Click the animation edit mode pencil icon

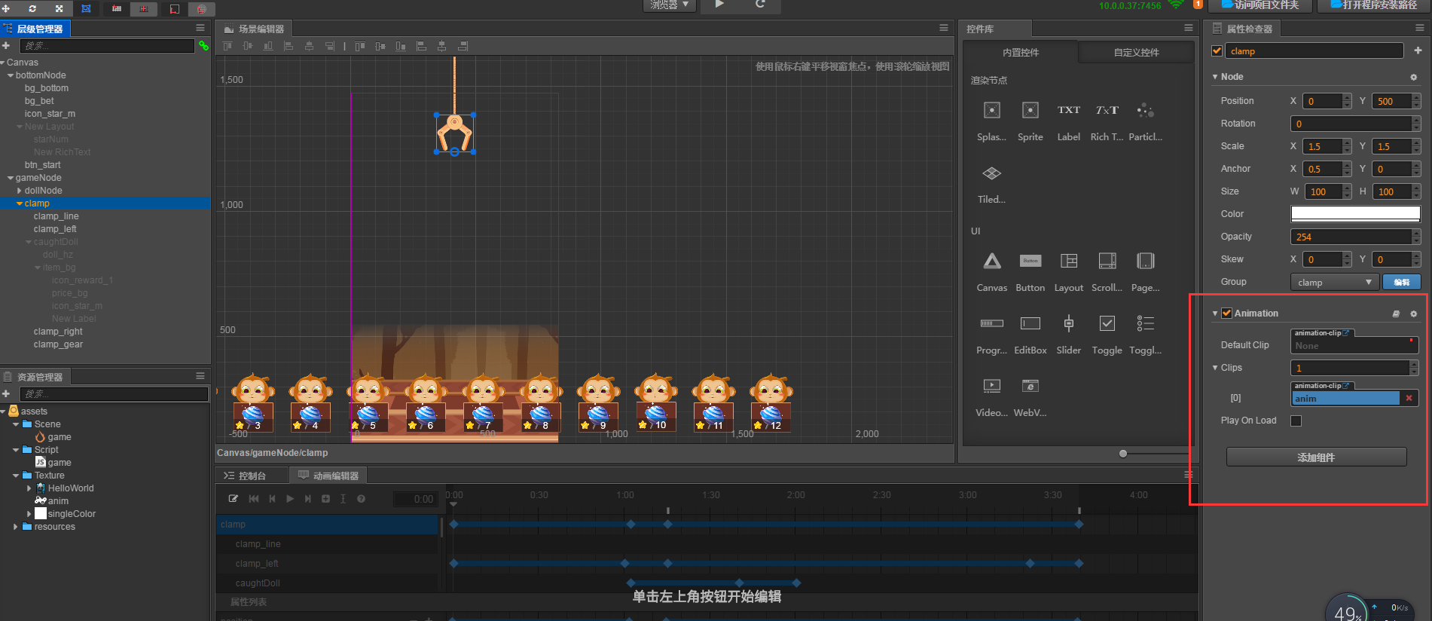[234, 499]
